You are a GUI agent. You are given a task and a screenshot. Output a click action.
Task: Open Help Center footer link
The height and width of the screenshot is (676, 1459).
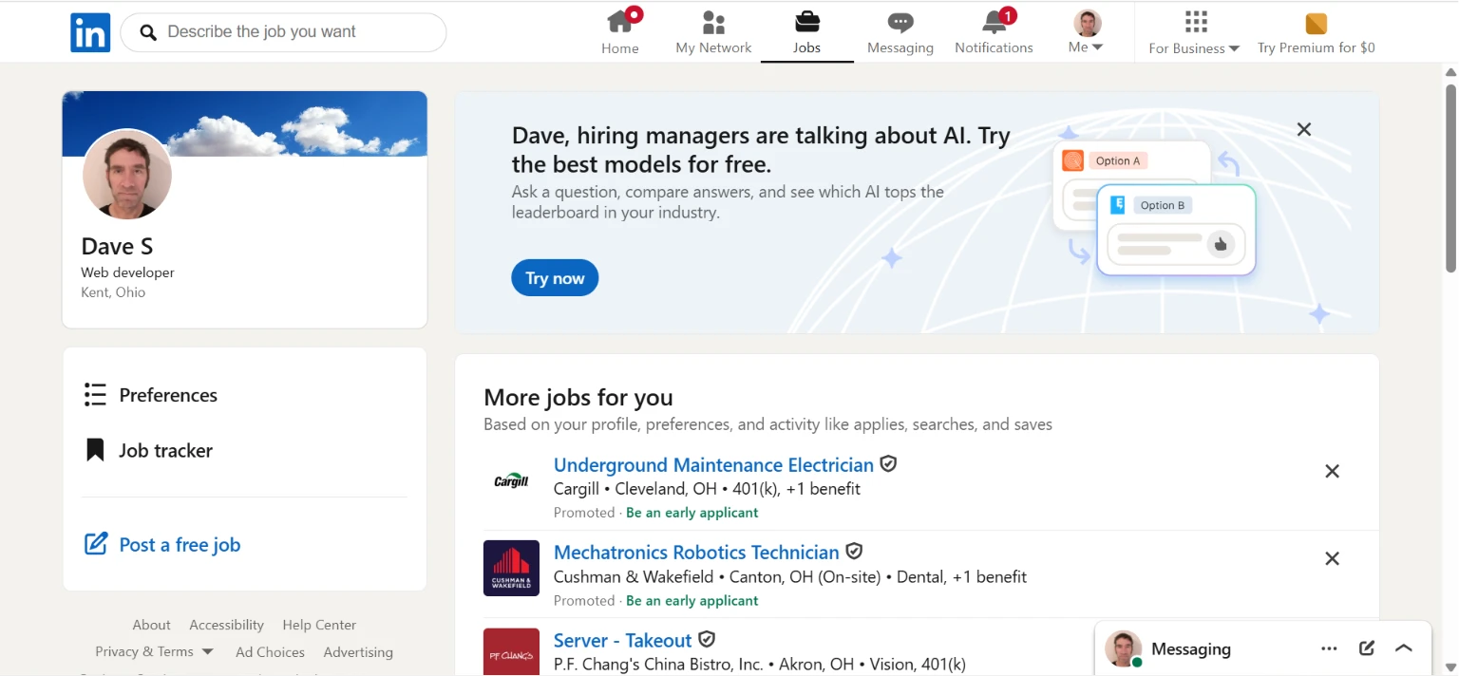[319, 625]
